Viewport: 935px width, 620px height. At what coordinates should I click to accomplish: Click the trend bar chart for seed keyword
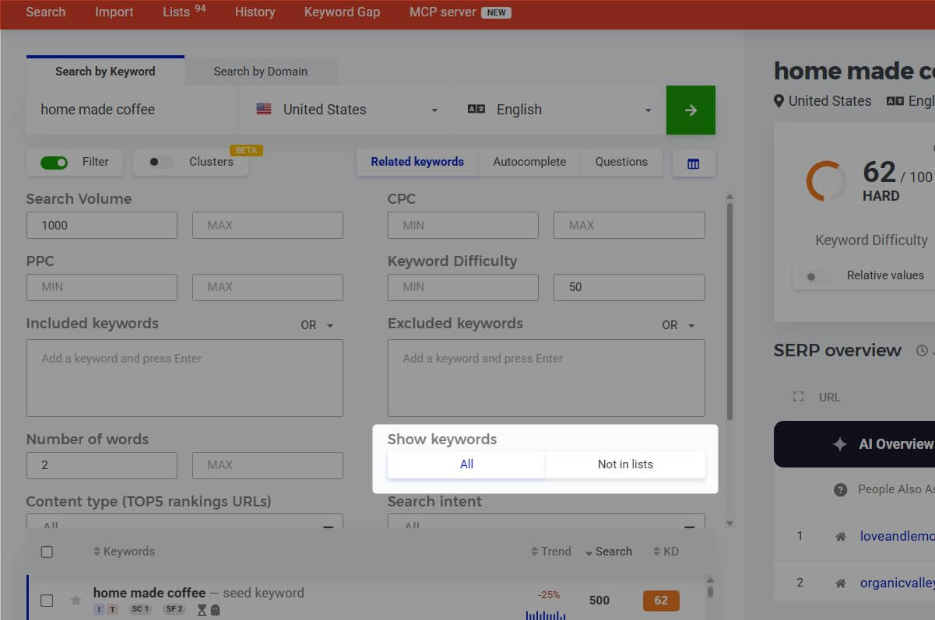[x=546, y=614]
